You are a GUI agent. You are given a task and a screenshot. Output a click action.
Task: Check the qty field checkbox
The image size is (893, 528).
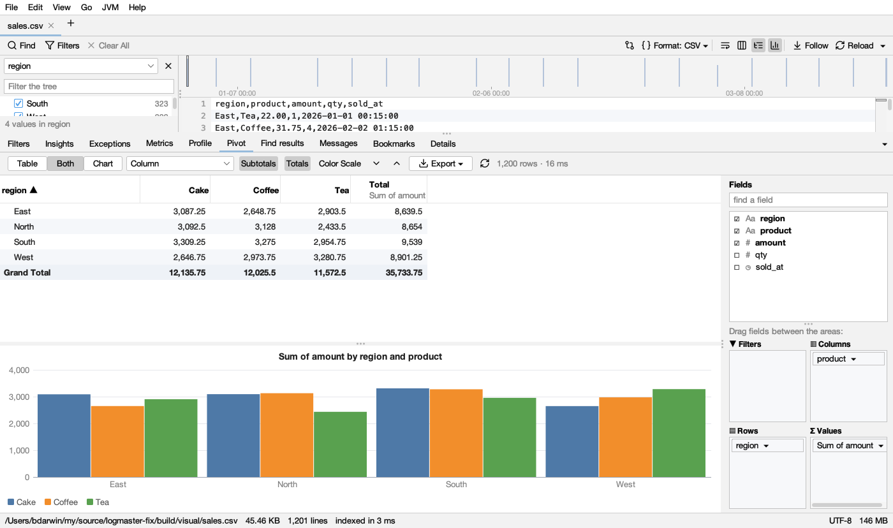click(x=737, y=255)
